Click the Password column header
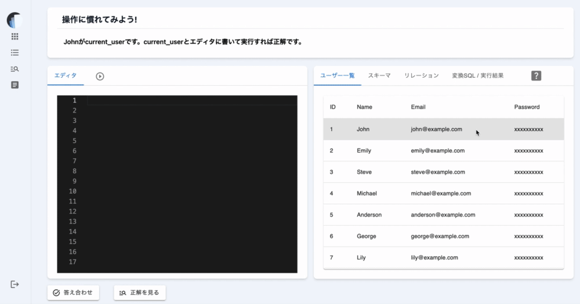Viewport: 580px width, 304px height. (x=527, y=107)
